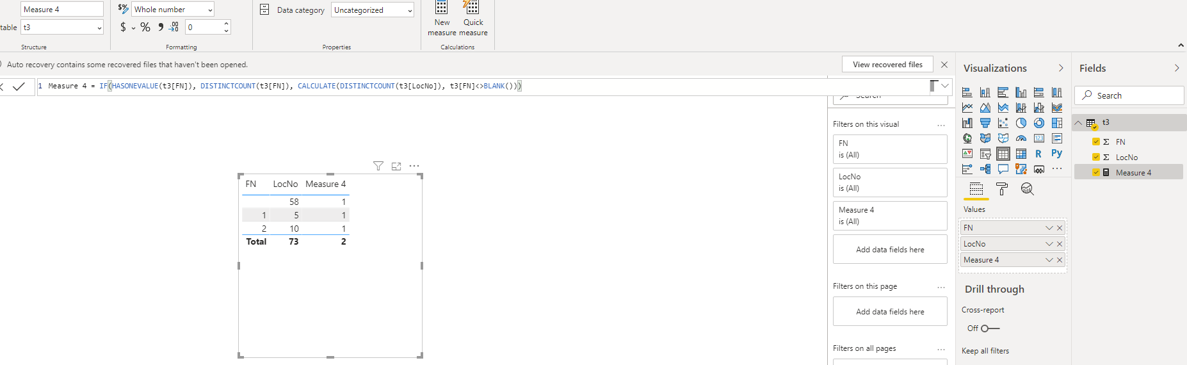Select the stacked bar chart visual

[967, 92]
